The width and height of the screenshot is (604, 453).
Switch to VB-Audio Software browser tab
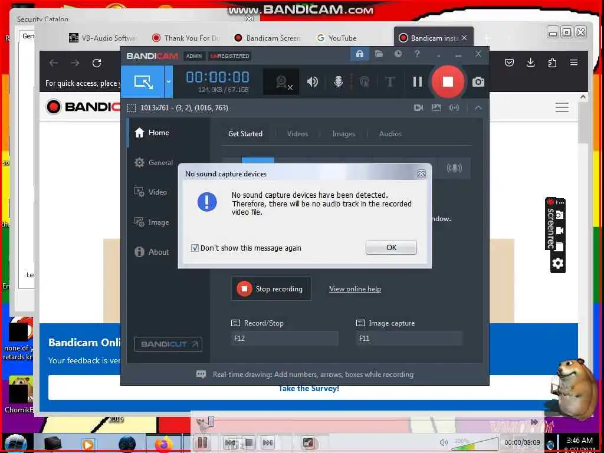click(x=101, y=38)
